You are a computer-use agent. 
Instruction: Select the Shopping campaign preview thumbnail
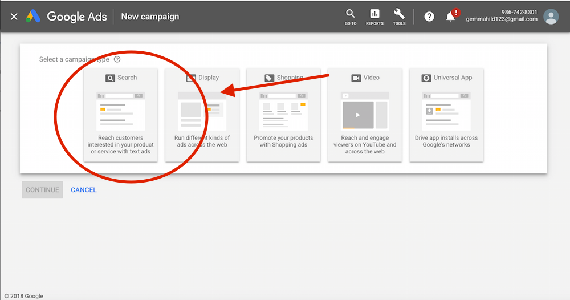click(x=283, y=111)
